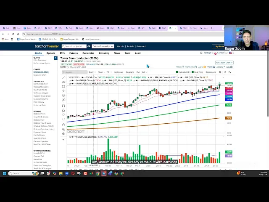Screen dimensions: 269x202
Task: Zoom out on the chart
Action: click(63, 134)
